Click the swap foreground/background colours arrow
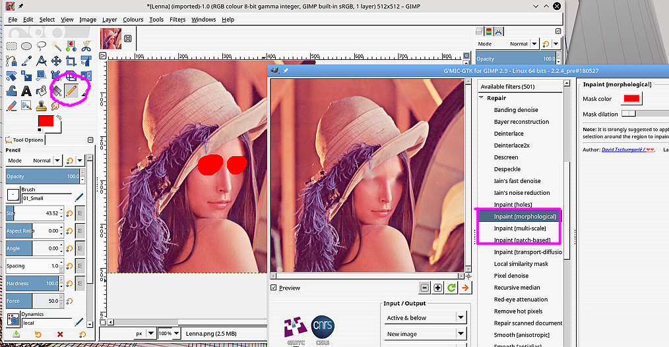 coord(59,117)
